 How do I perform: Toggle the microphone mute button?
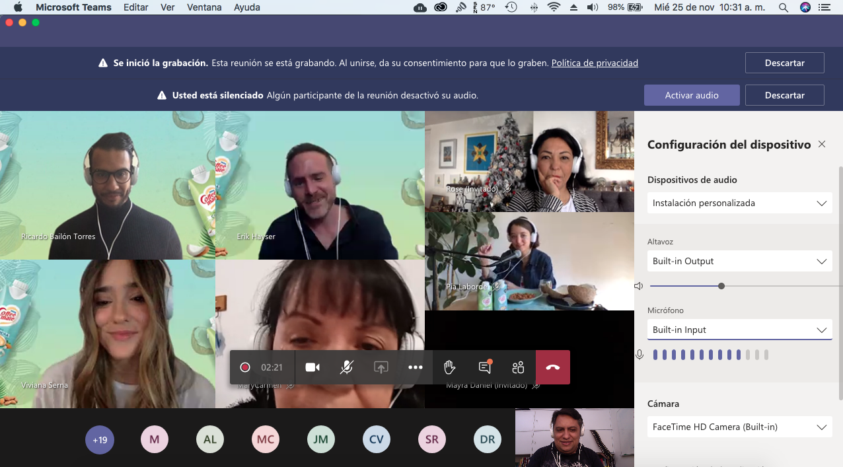tap(346, 367)
